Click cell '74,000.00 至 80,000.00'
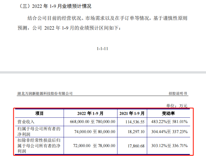Screen dimensions: 206x156 tap(95, 132)
